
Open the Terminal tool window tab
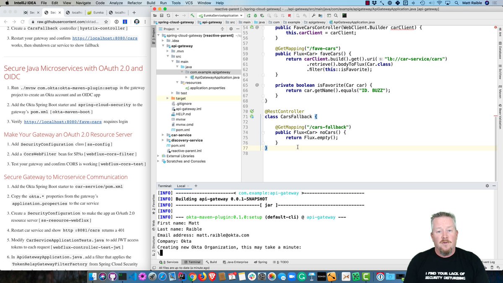coord(192,262)
